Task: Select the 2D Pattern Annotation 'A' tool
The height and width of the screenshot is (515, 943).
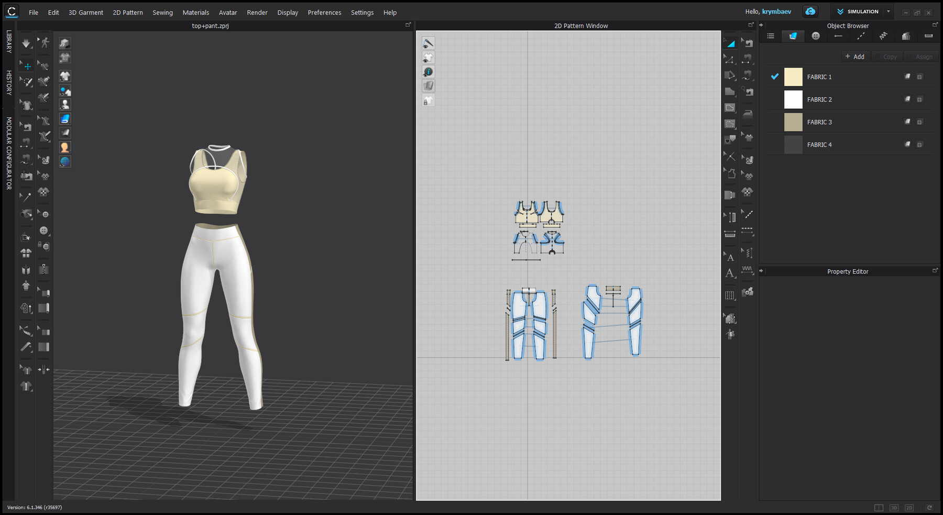Action: (730, 273)
